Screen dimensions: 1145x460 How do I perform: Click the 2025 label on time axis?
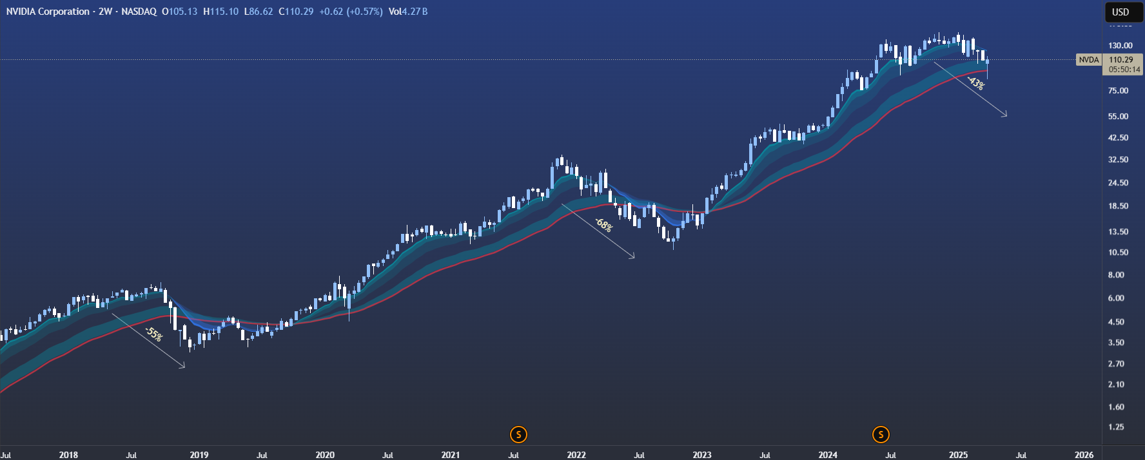pyautogui.click(x=959, y=455)
